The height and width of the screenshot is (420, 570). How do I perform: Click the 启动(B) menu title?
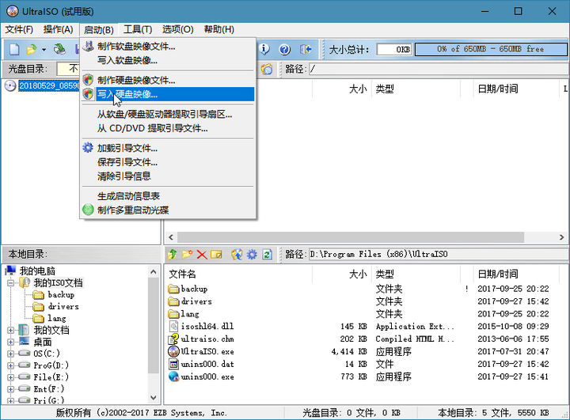(98, 29)
